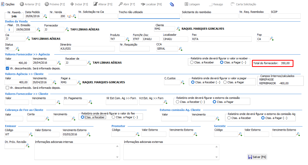Open Vencimento date lookup in Agência >> Cliente
This screenshot has width=308, height=165.
55,82
